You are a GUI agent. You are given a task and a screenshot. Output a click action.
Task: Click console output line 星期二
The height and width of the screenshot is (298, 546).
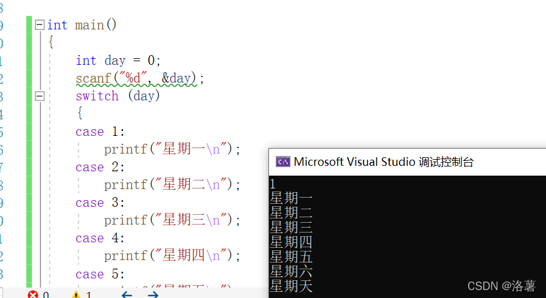(x=291, y=213)
